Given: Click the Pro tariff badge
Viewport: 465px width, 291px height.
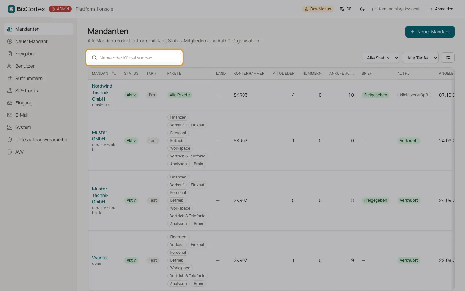Looking at the screenshot, I should click(152, 95).
